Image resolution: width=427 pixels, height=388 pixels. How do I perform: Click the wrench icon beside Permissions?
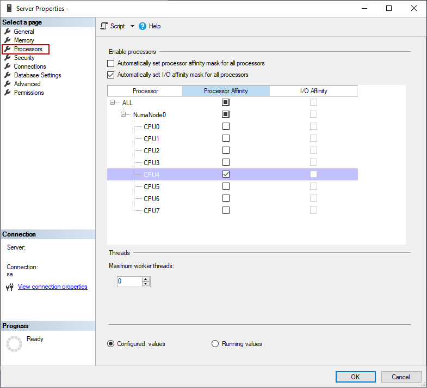(8, 93)
